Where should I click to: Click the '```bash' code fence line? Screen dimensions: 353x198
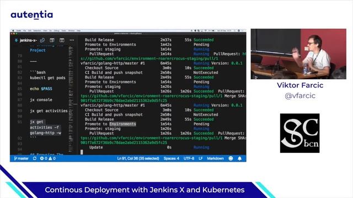(x=38, y=72)
